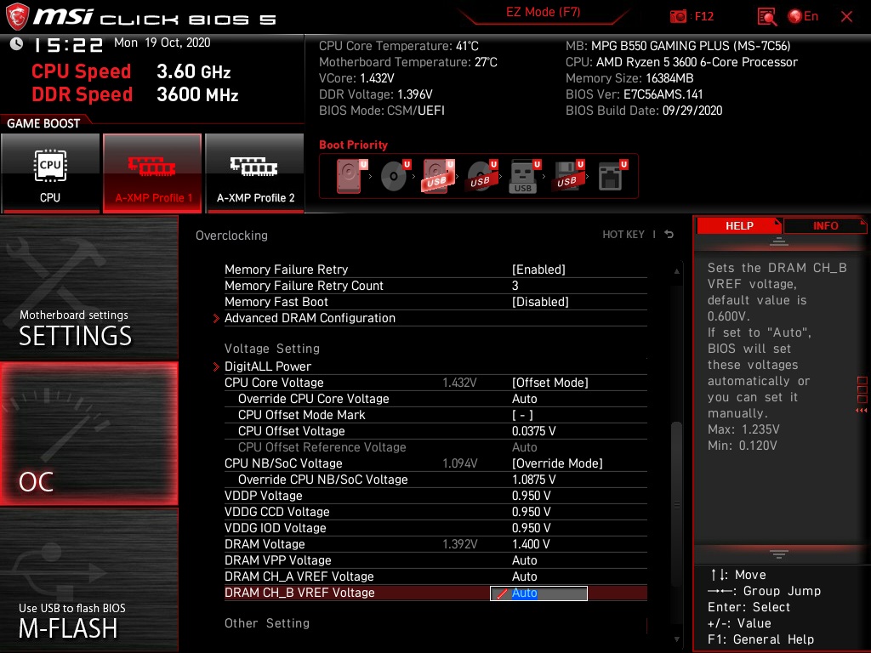Screen dimensions: 871x653
Task: Switch to EZ Mode
Action: [x=544, y=13]
